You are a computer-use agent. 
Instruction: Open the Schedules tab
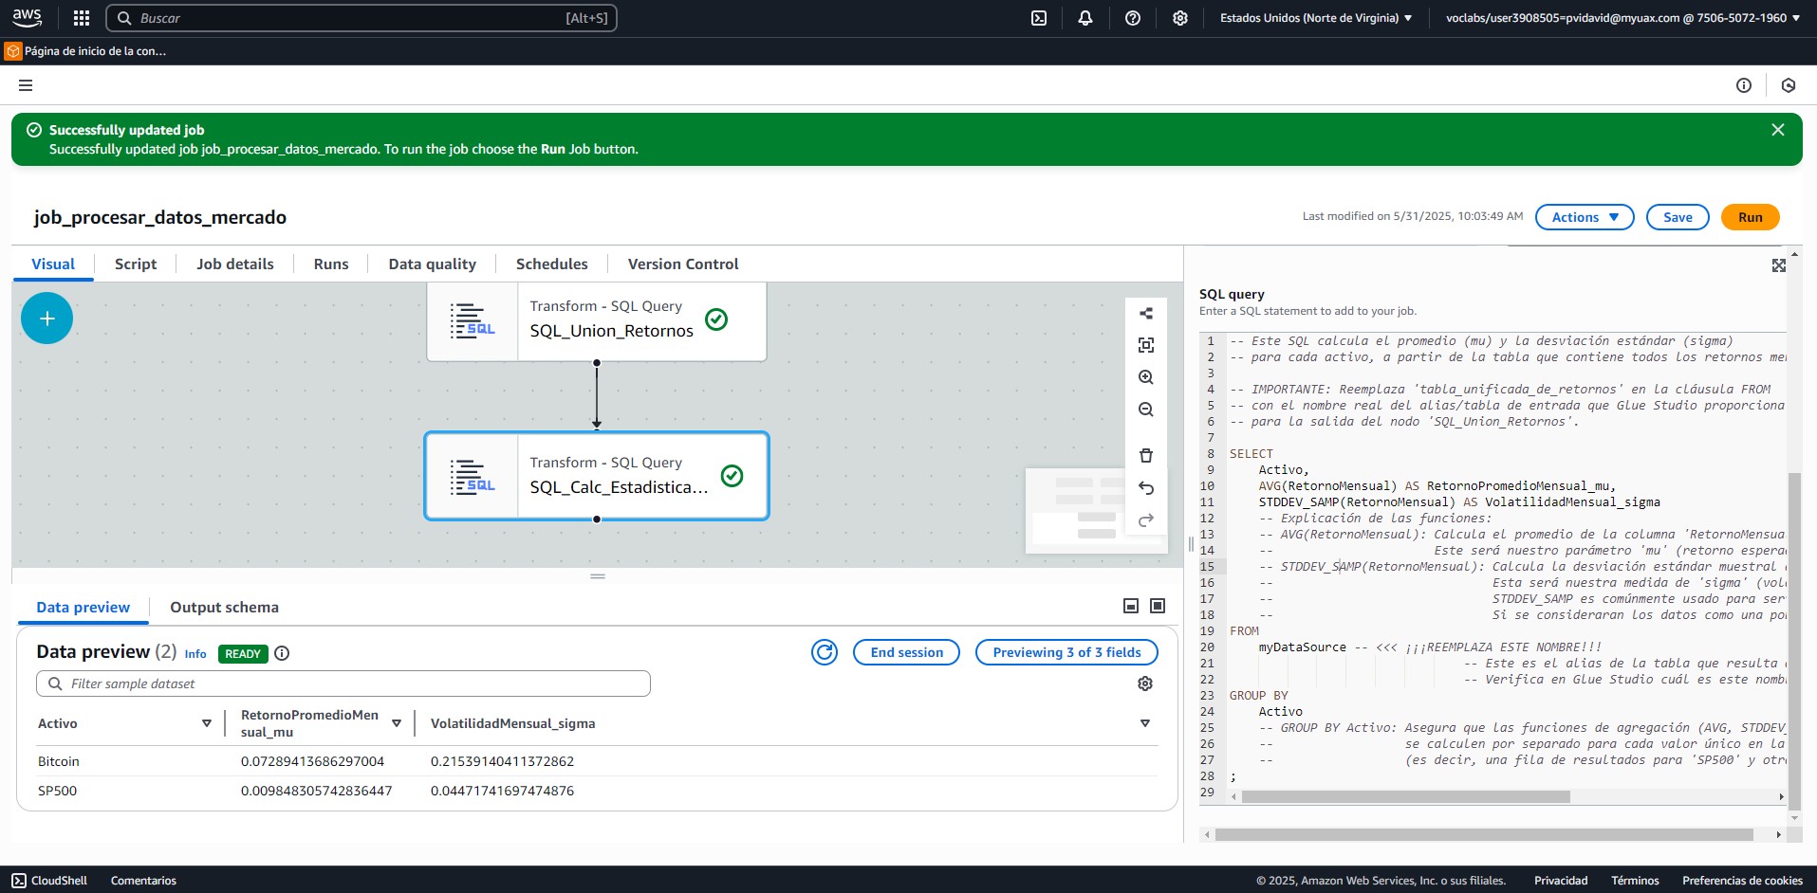click(552, 264)
